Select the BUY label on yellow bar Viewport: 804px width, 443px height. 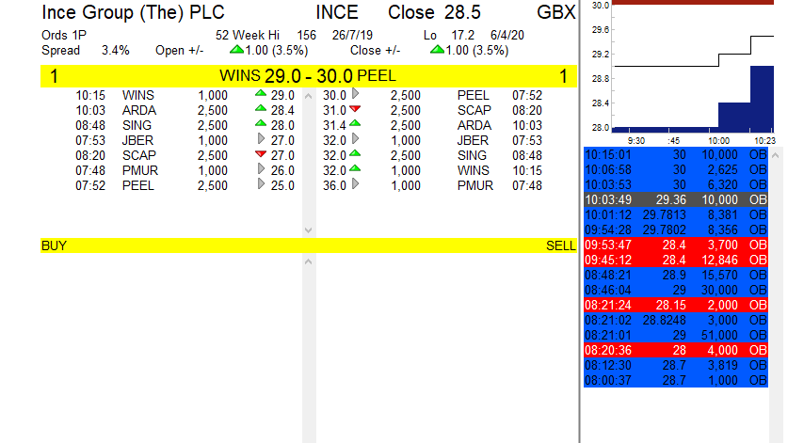coord(54,245)
